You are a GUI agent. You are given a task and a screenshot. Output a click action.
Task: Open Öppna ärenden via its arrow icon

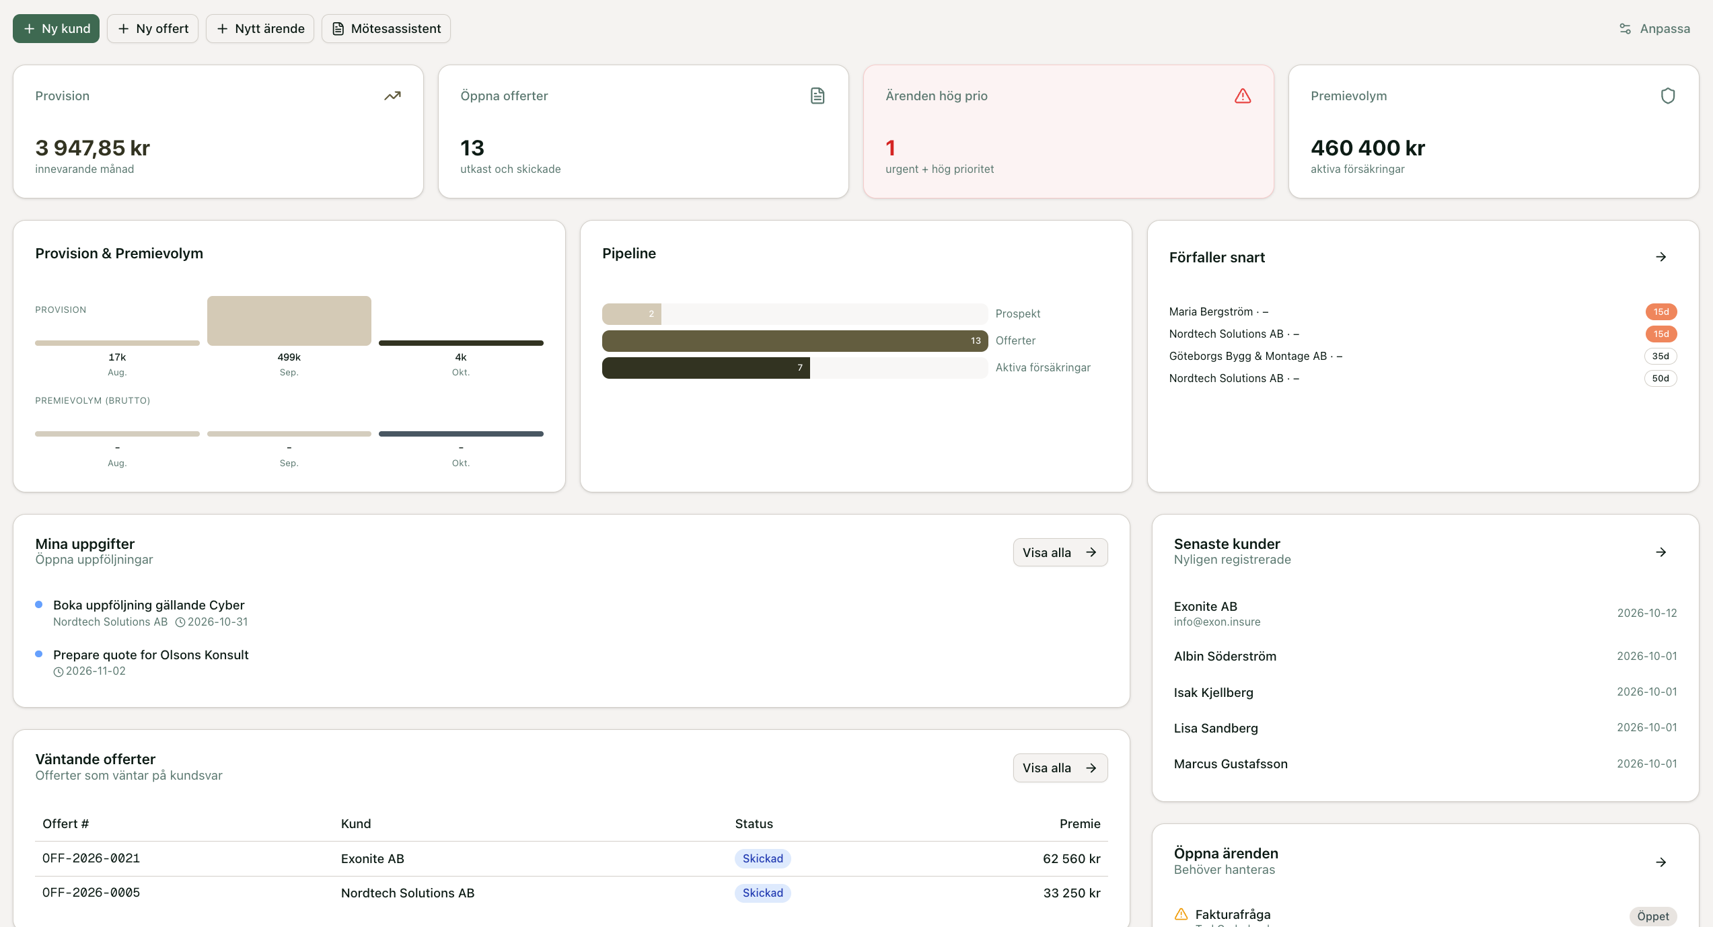point(1661,862)
